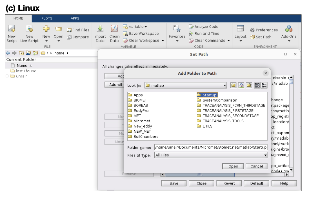The height and width of the screenshot is (198, 309).
Task: Expand the umair folder tree node
Action: point(7,76)
